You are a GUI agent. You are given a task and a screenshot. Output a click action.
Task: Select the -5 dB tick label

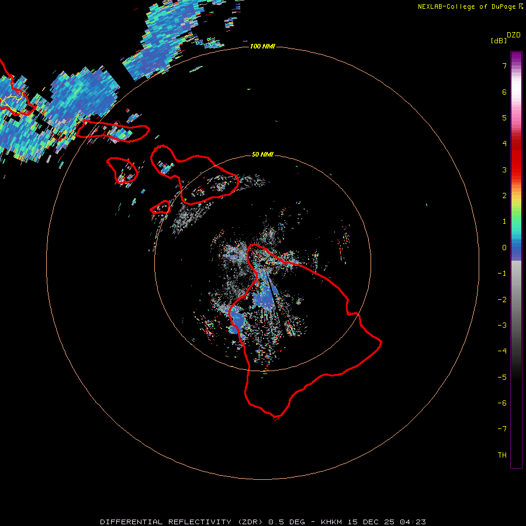tap(502, 378)
